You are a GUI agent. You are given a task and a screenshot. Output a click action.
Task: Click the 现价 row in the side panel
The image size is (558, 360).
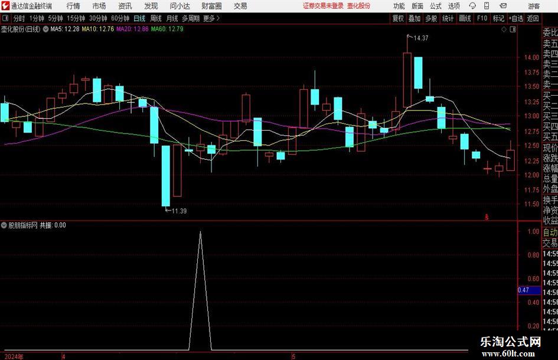550,148
